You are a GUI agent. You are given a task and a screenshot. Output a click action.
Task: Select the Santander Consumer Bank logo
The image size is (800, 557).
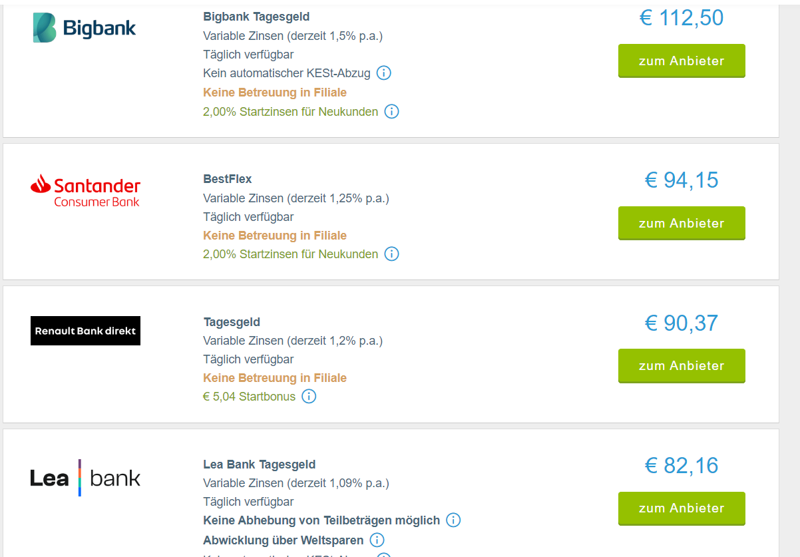(x=85, y=190)
